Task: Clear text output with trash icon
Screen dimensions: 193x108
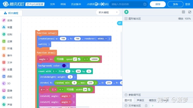Action: tap(146, 105)
